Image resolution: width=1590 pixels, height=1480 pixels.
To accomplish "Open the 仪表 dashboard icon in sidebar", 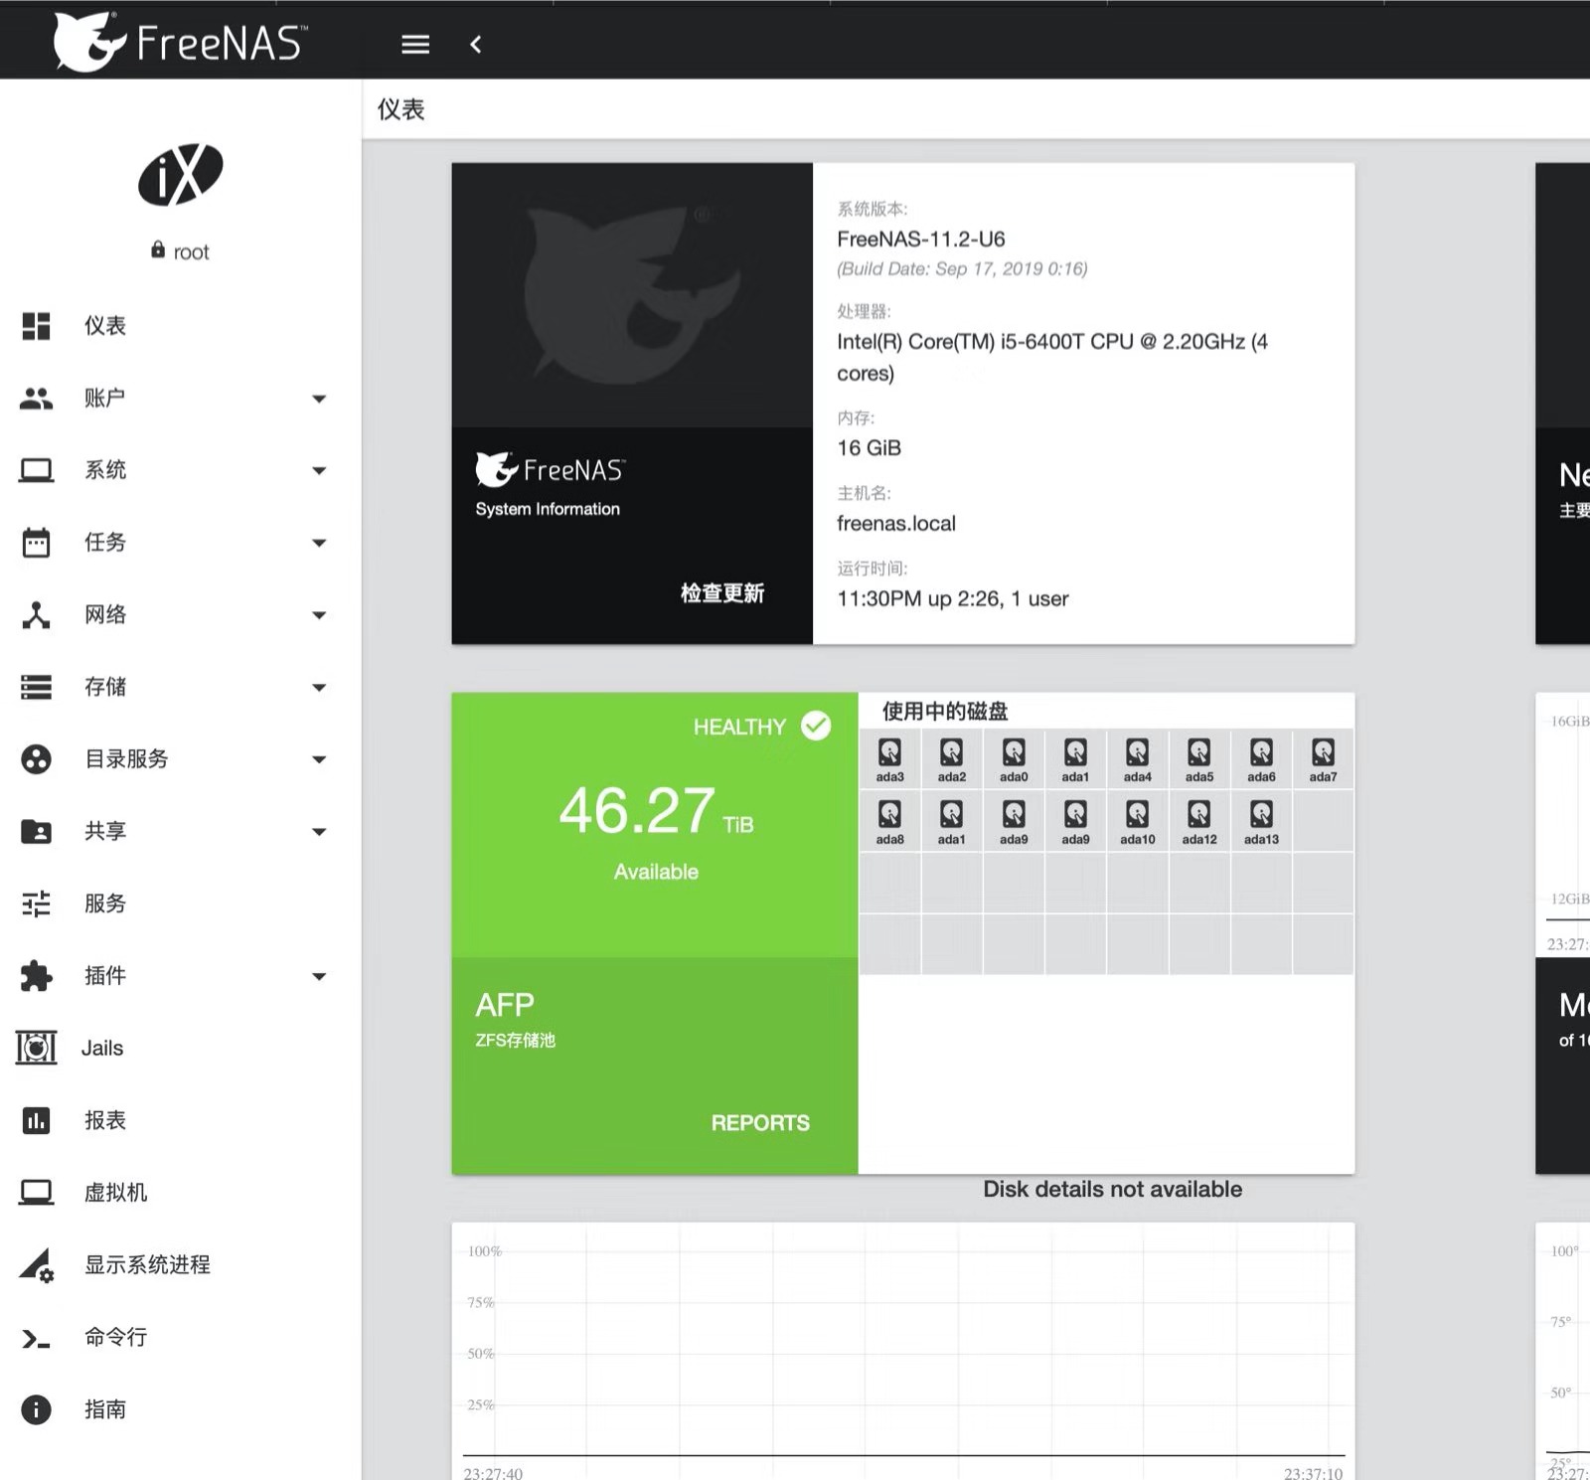I will coord(37,325).
